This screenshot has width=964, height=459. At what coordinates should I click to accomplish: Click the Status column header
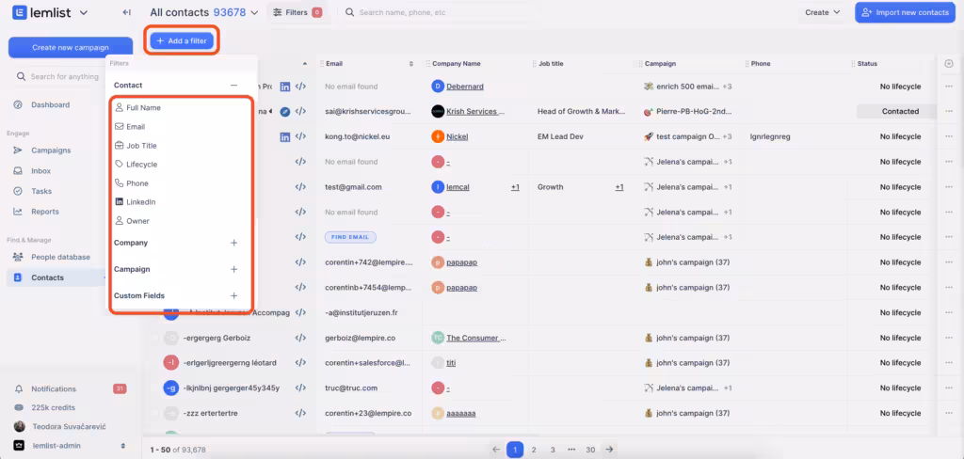(867, 63)
